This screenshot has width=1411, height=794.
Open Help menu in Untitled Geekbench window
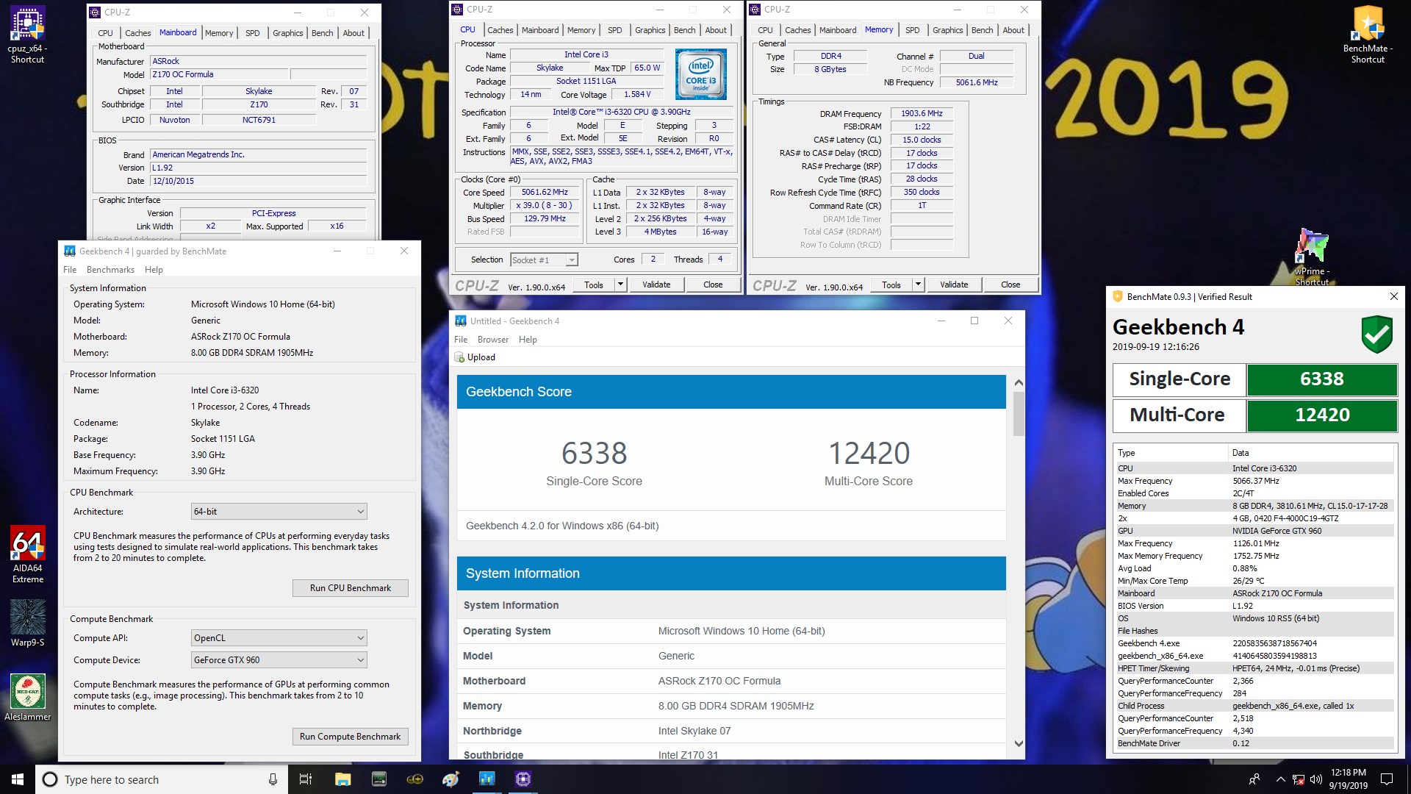(528, 340)
